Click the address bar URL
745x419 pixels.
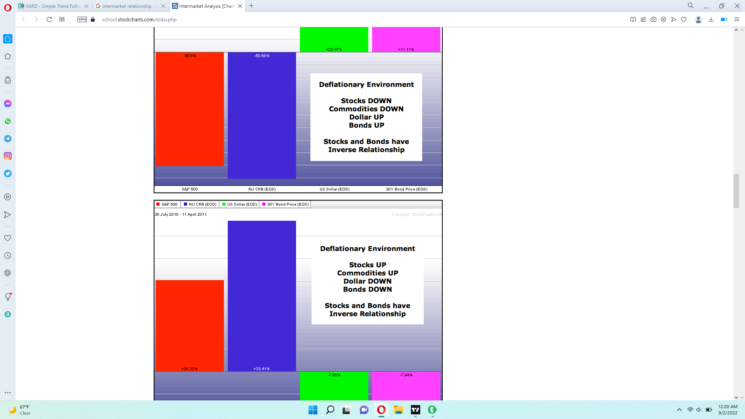click(139, 19)
